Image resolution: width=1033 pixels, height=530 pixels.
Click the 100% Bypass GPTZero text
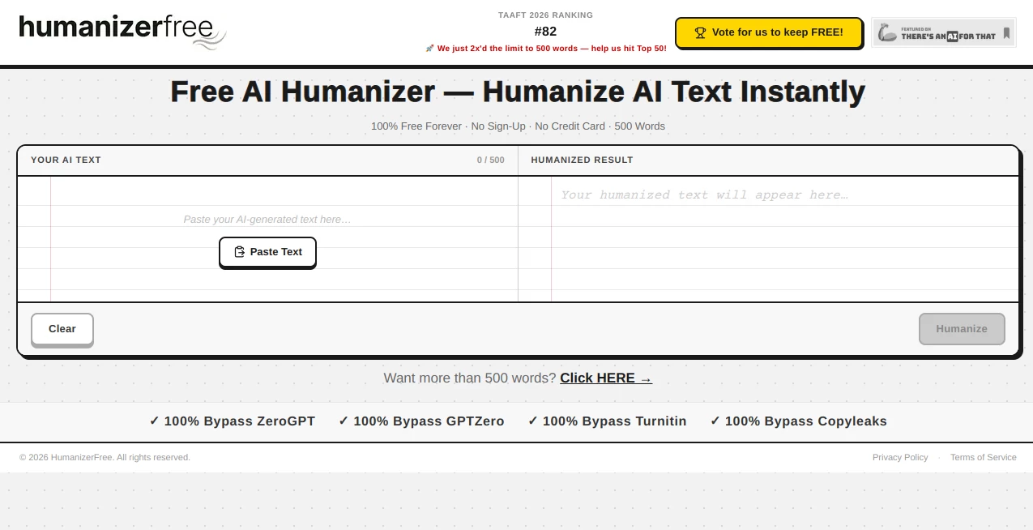pyautogui.click(x=421, y=421)
